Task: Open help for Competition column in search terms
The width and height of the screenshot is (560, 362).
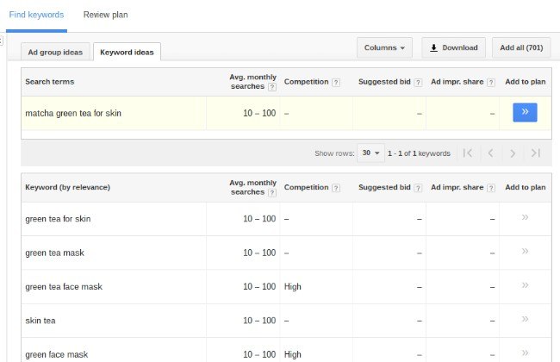Action: tap(336, 83)
